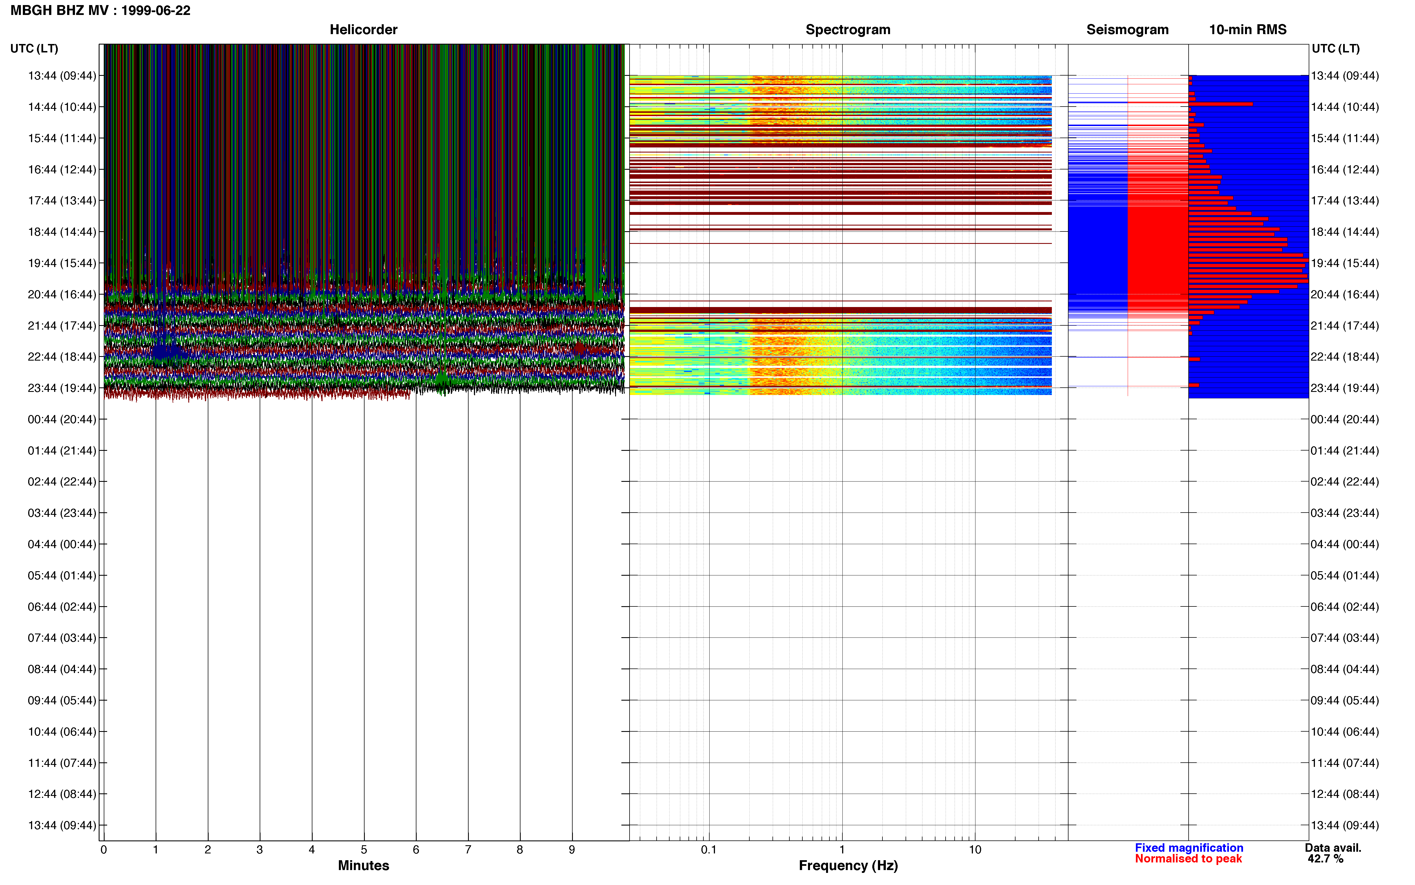Viewport: 1415px width, 885px height.
Task: Click the plot title MBGH BHZ MV : 1999-06-22
Action: pyautogui.click(x=100, y=10)
